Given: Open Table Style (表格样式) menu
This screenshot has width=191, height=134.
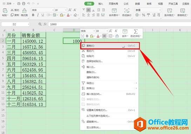Looking at the screenshot, I should click(x=183, y=12).
